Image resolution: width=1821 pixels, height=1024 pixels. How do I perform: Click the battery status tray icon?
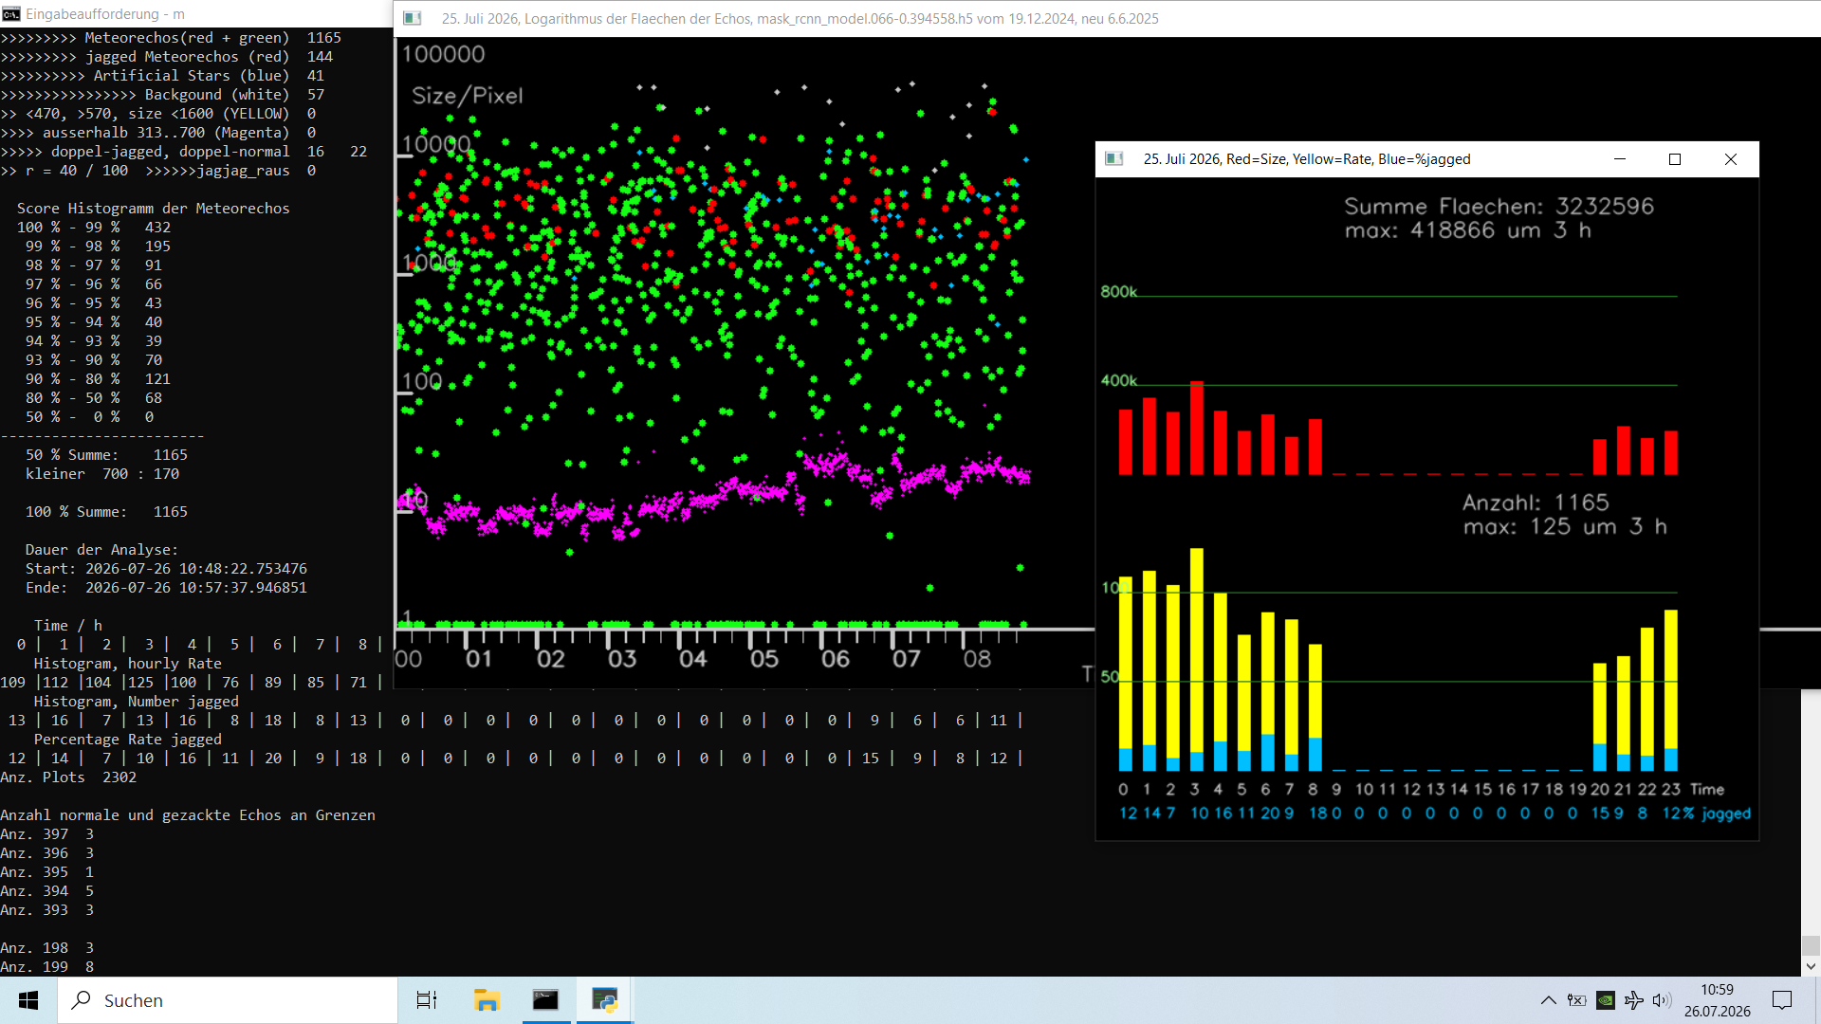coord(1576,1000)
